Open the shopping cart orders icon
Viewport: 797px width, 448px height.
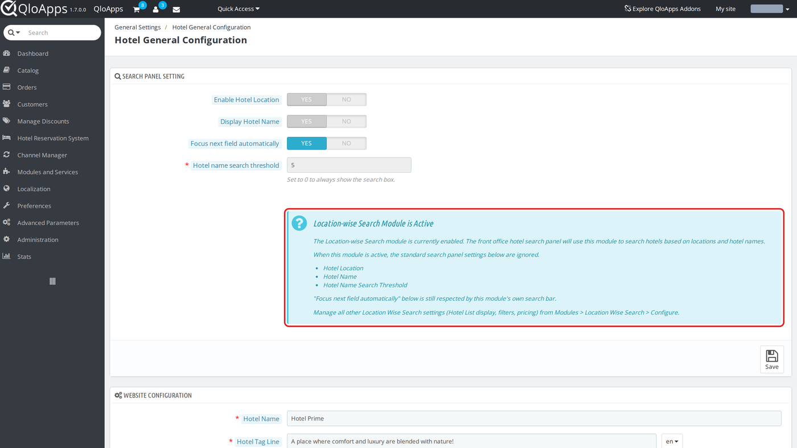pyautogui.click(x=137, y=9)
